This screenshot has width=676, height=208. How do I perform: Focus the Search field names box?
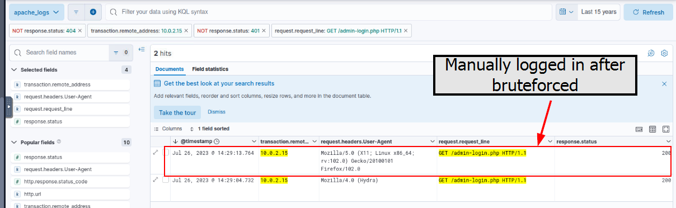[x=59, y=52]
